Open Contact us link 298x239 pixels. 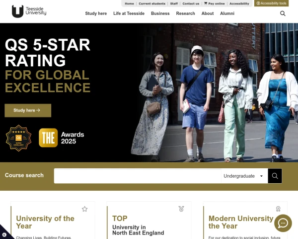tap(191, 3)
